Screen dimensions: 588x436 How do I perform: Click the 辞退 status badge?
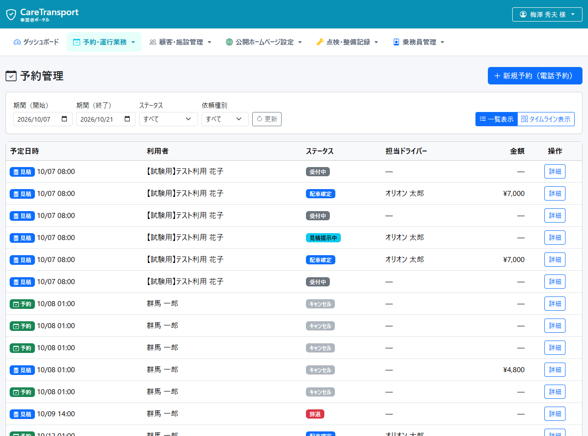(315, 414)
